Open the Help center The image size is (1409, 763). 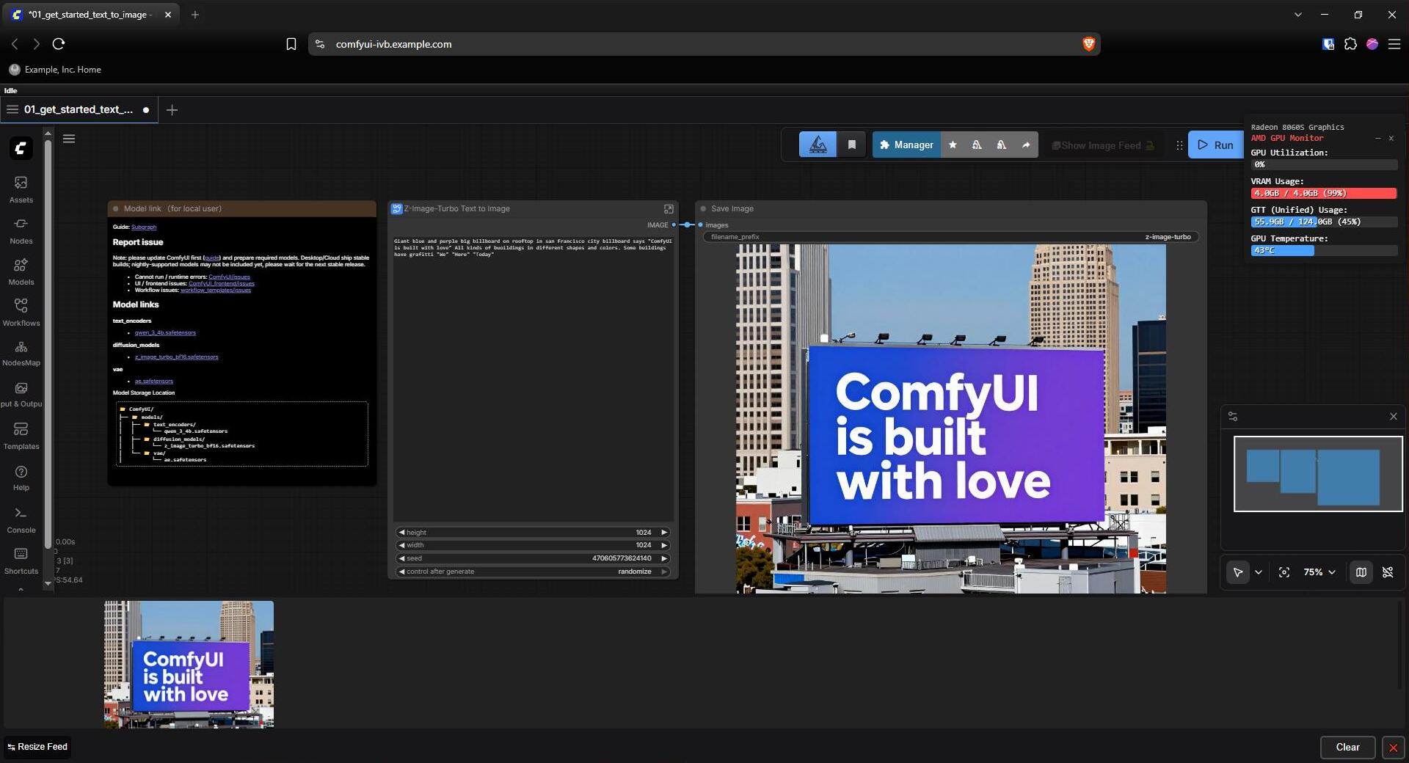(x=21, y=478)
